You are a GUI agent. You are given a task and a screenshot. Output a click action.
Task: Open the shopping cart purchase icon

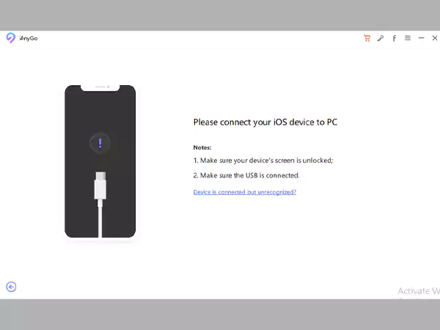pos(367,38)
